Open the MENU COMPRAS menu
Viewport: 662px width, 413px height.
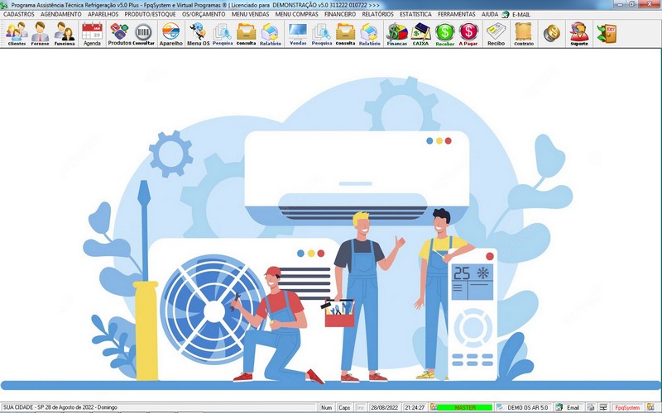coord(297,14)
